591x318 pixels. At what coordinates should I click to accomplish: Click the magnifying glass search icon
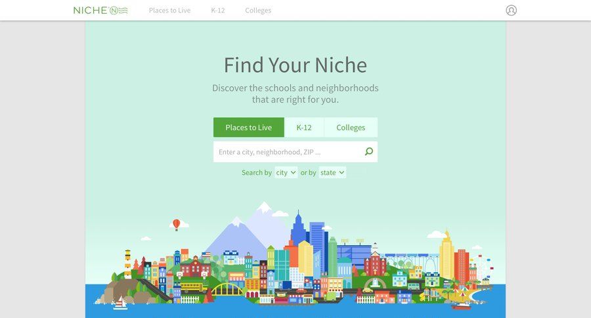click(x=368, y=152)
